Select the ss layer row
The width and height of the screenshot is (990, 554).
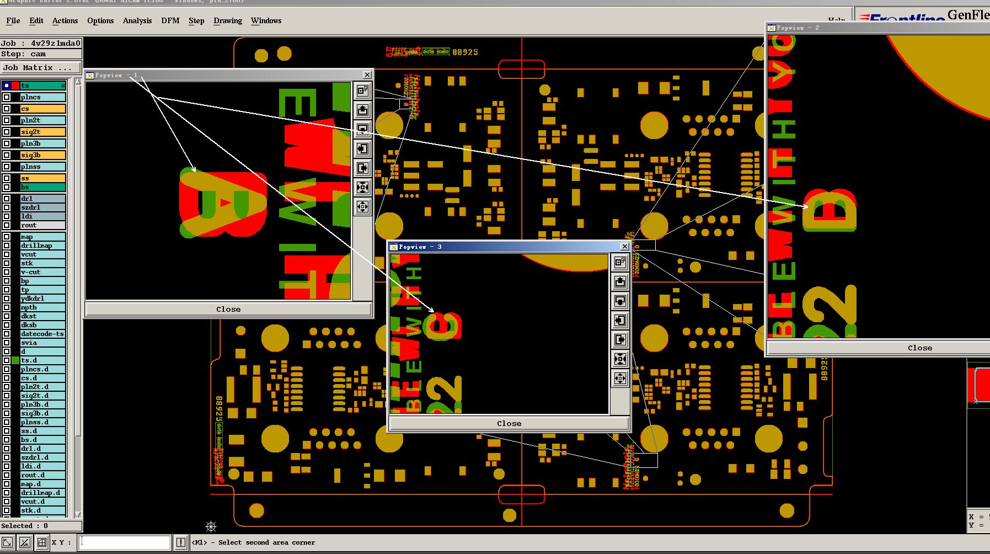(43, 178)
